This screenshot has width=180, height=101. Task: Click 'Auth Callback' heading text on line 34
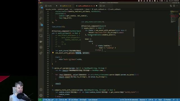[x=70, y=59]
